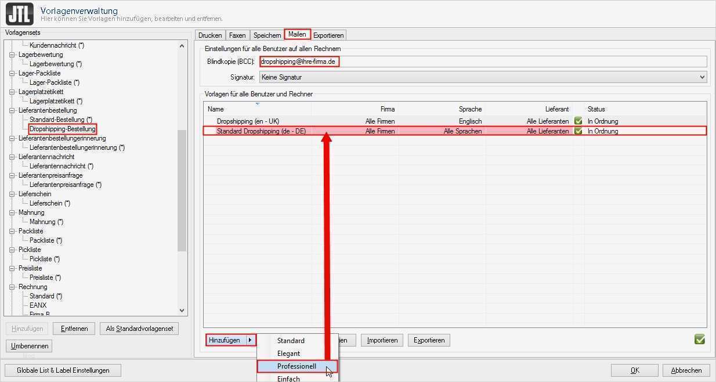The image size is (716, 382).
Task: Click the Entfernen button
Action: click(74, 329)
